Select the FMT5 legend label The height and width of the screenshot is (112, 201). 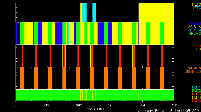[196, 101]
